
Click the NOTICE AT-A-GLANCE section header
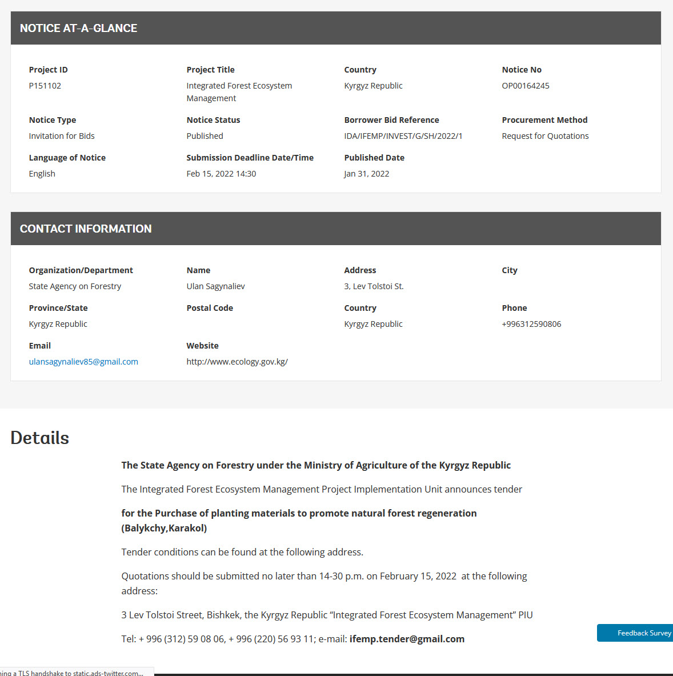pyautogui.click(x=79, y=28)
